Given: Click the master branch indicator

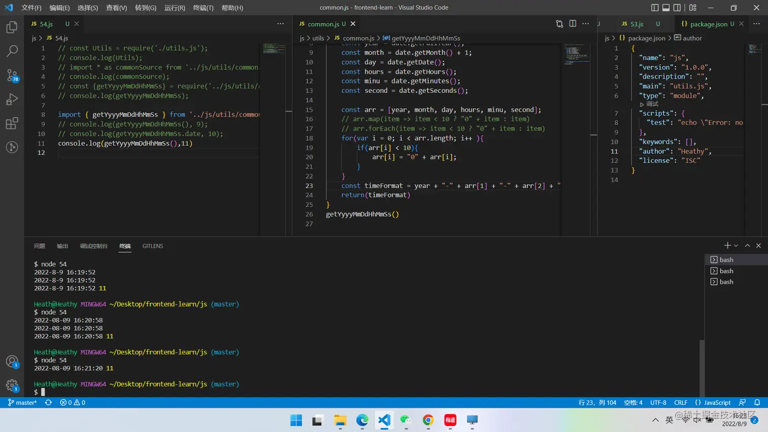Looking at the screenshot, I should pos(22,402).
